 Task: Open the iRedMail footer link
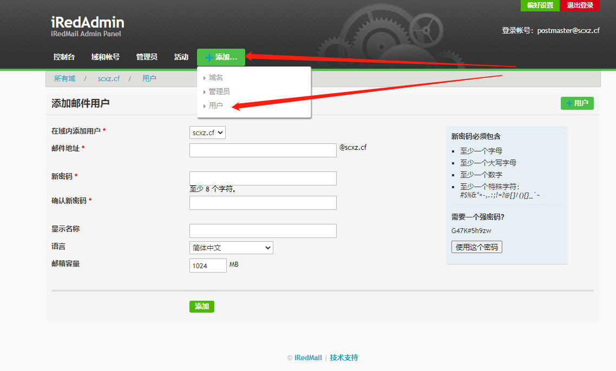(x=308, y=357)
